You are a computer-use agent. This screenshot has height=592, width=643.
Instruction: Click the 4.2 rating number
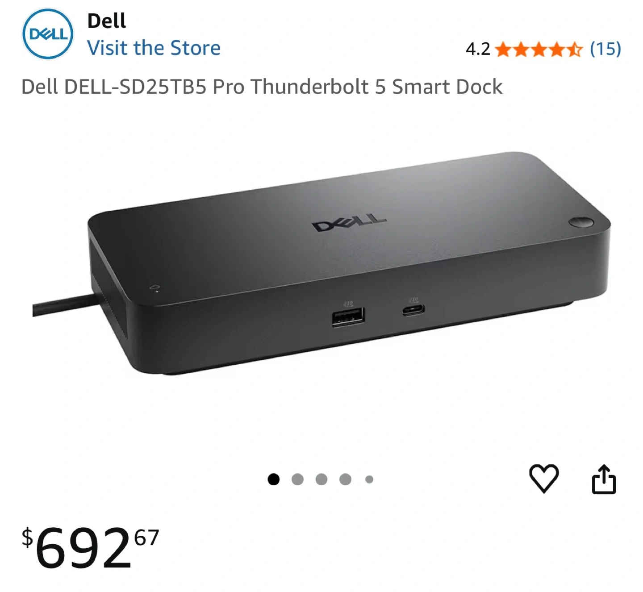pos(478,49)
